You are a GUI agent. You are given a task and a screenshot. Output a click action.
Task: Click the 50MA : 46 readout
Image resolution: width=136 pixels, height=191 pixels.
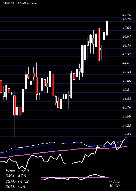(x=15, y=187)
